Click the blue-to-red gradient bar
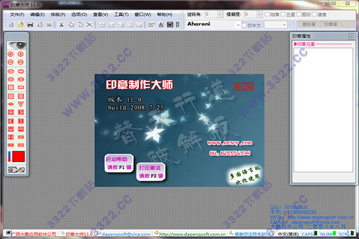 [x=10, y=157]
